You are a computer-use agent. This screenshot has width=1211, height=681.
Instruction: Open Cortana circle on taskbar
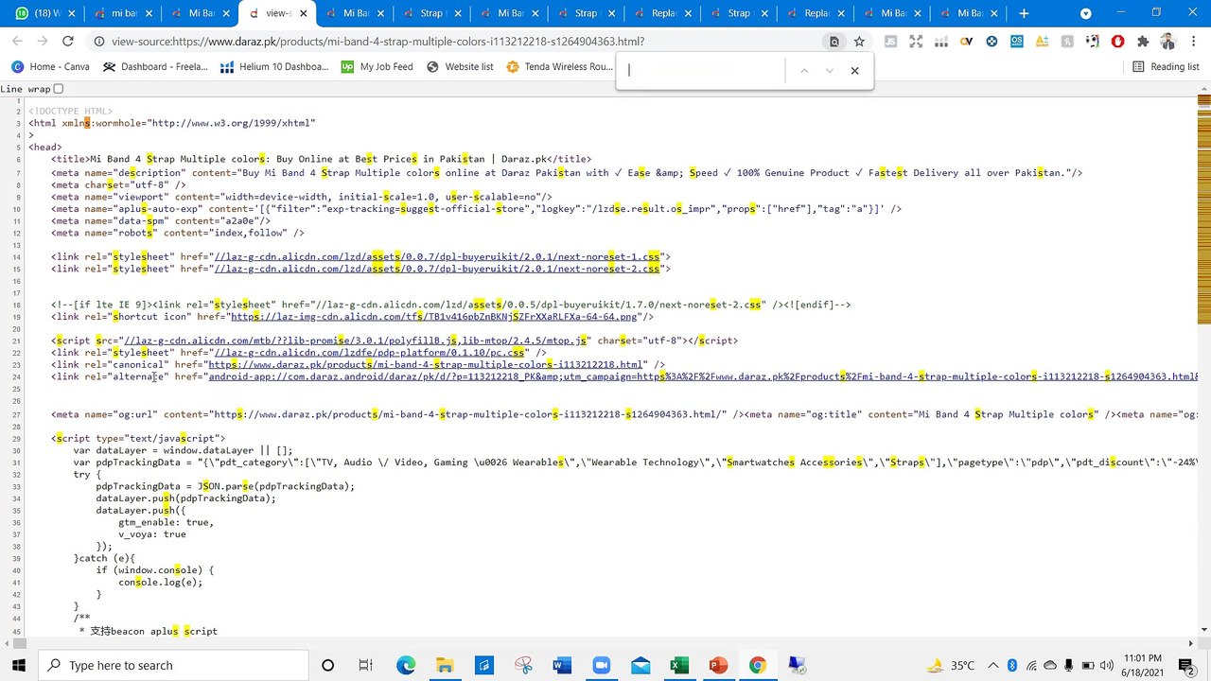(x=327, y=665)
